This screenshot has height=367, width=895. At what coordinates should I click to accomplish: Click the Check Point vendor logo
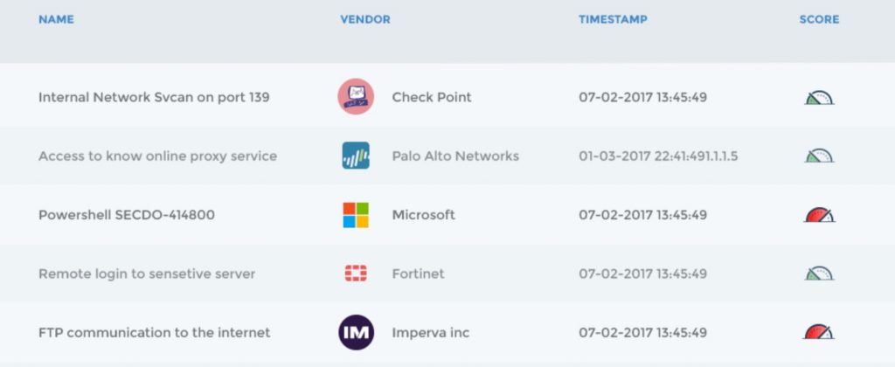click(x=356, y=96)
